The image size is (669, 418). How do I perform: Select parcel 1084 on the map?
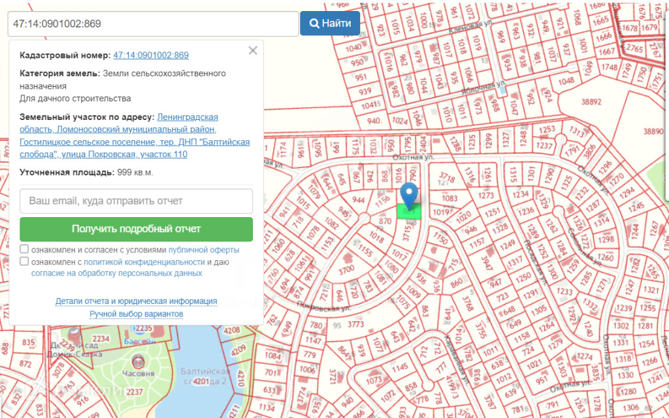[272, 355]
